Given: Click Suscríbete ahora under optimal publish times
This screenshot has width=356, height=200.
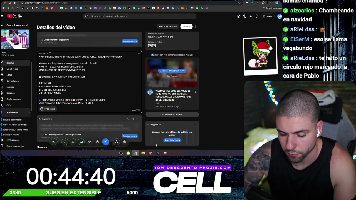Looking at the screenshot, I should coord(172,140).
